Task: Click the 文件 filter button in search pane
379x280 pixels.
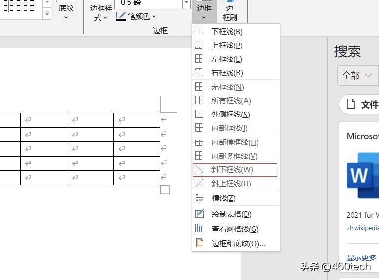Action: click(359, 104)
